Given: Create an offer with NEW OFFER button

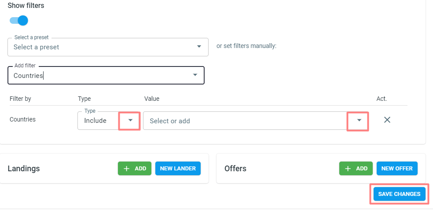Looking at the screenshot, I should [x=397, y=169].
